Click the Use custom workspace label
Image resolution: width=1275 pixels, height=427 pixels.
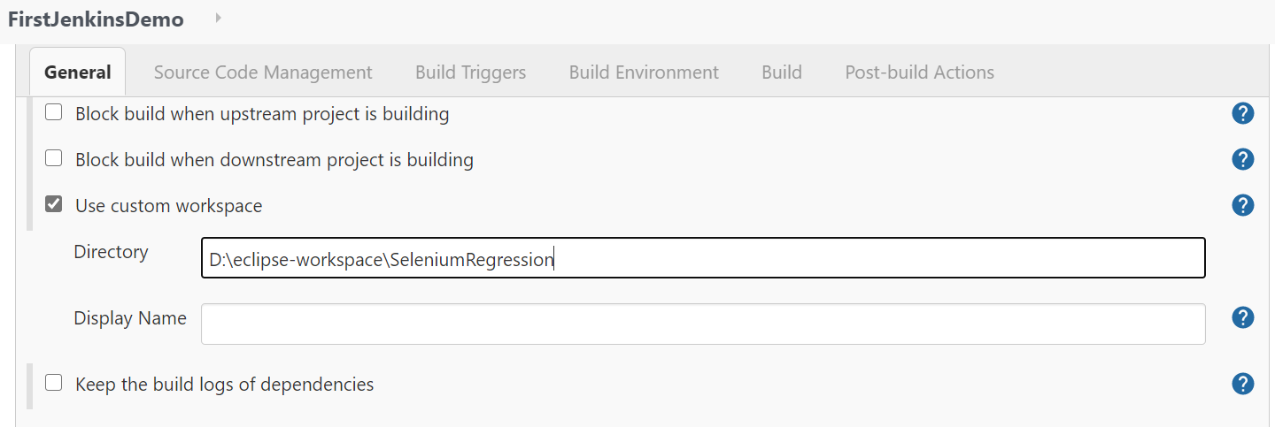[168, 206]
